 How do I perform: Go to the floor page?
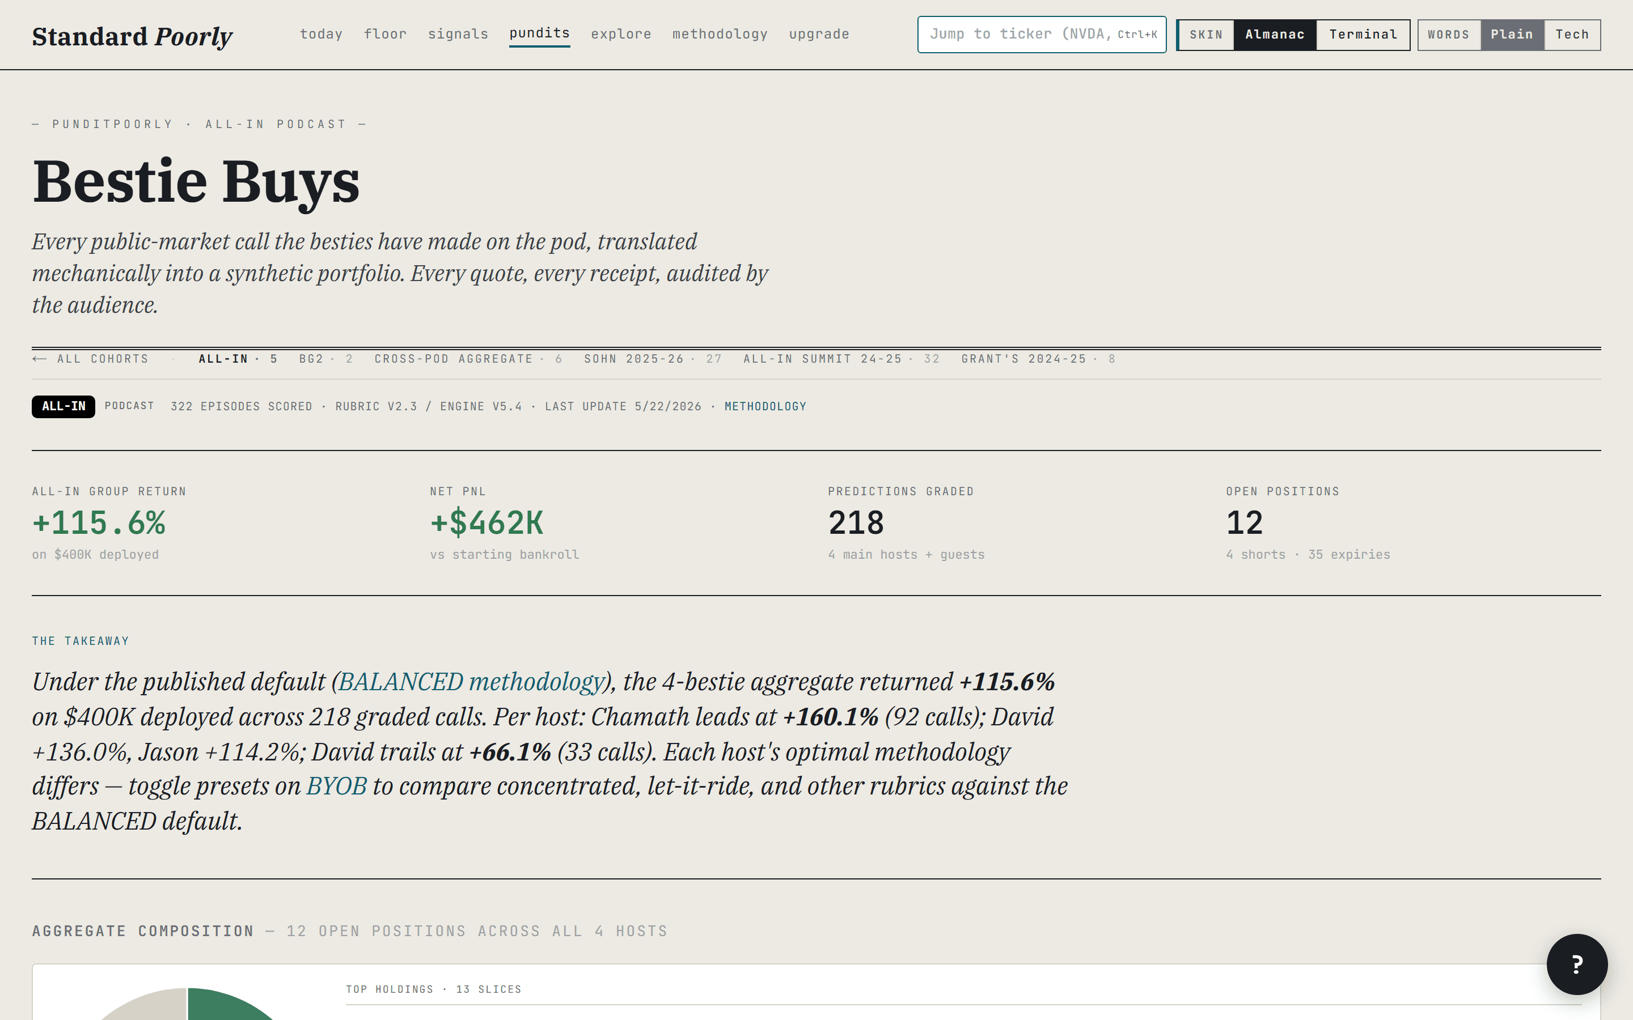386,34
